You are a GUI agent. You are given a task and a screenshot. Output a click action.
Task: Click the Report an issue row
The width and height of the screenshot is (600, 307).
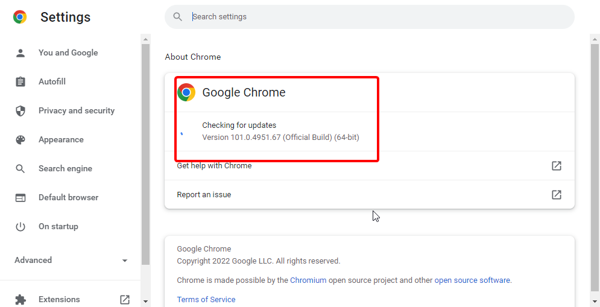[x=369, y=194]
